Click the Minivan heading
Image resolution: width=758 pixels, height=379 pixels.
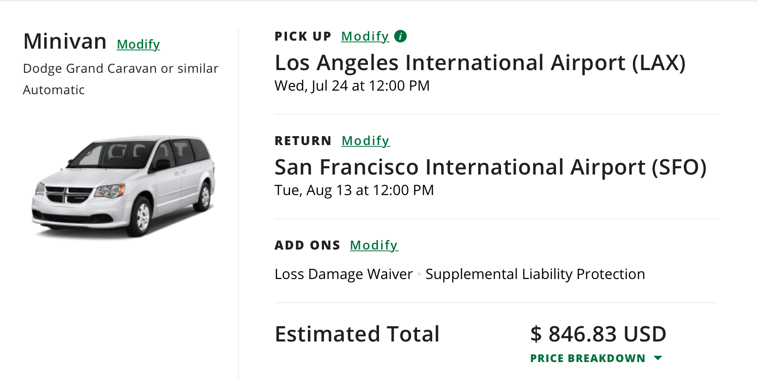[x=65, y=42]
